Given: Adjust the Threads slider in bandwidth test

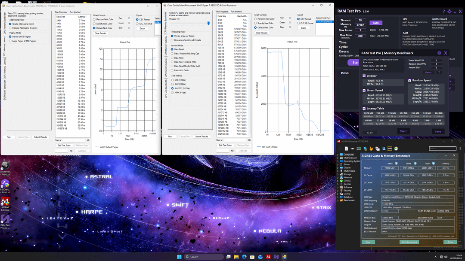Looking at the screenshot, I should (x=208, y=24).
